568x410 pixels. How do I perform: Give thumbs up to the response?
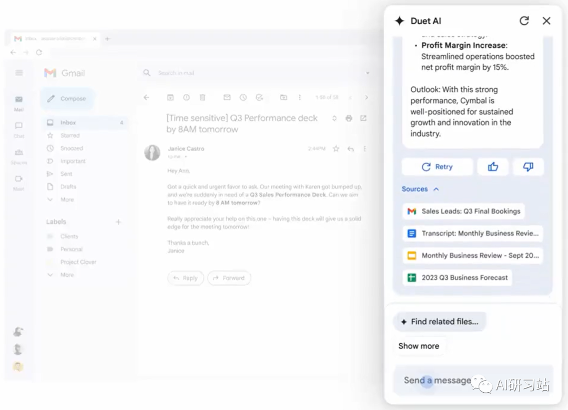pos(493,166)
